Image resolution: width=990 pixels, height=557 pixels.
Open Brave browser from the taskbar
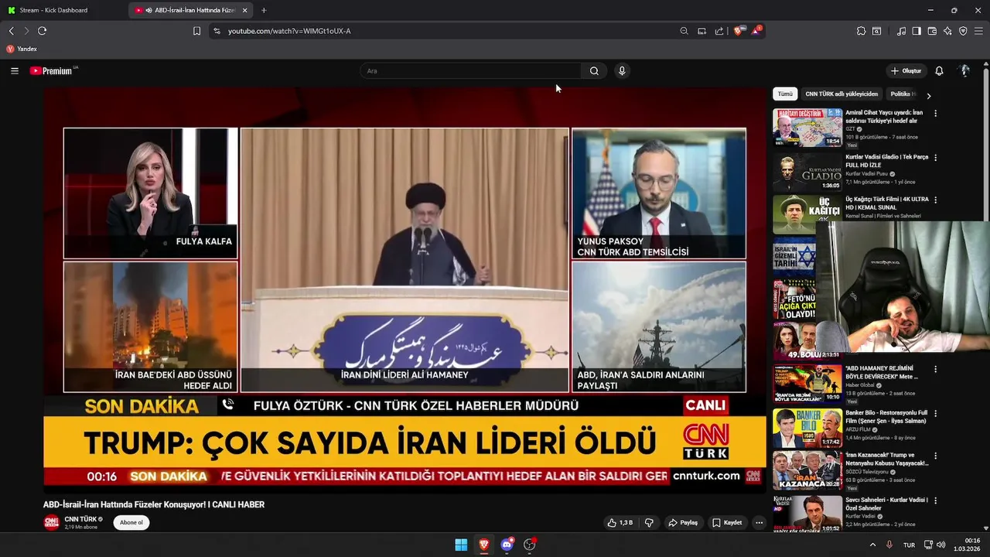click(484, 545)
